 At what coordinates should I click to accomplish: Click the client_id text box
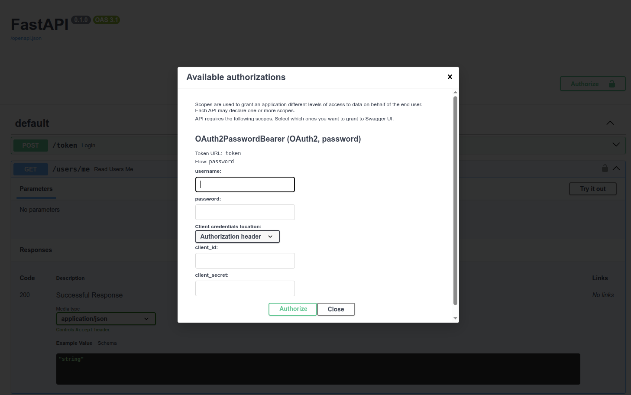click(x=245, y=261)
